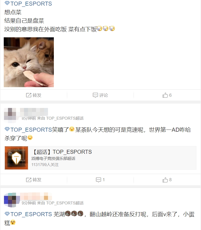Image resolution: width=201 pixels, height=230 pixels.
Task: Click the 1131799人关注 follower count on the card
Action: coord(45,165)
